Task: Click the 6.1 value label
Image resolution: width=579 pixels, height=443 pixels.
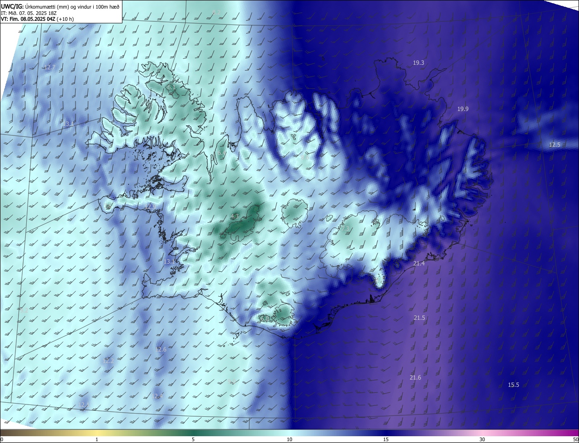Action: 171,87
